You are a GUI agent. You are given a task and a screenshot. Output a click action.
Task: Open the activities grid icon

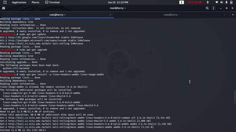pos(5,2)
